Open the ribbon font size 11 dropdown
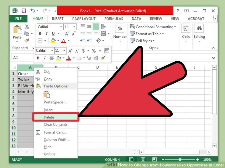The image size is (225, 168). pyautogui.click(x=74, y=27)
